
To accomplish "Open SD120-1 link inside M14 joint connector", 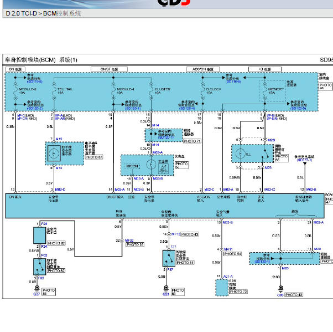I will [166, 137].
